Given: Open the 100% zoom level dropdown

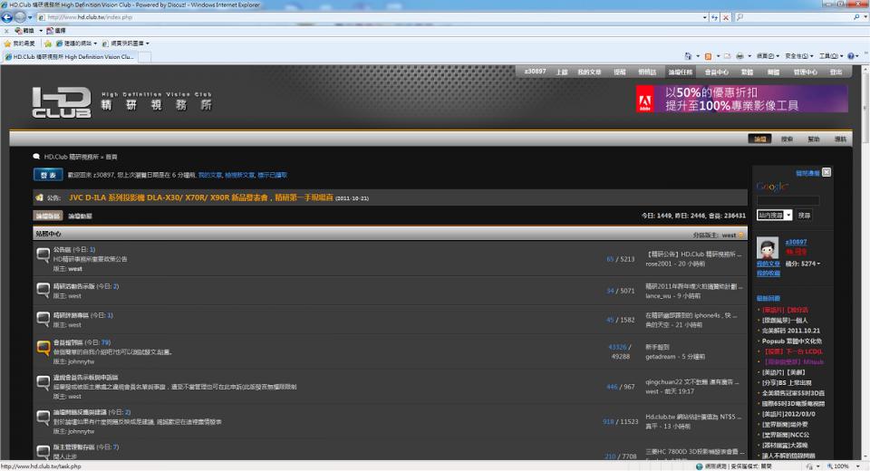Looking at the screenshot, I should (857, 466).
